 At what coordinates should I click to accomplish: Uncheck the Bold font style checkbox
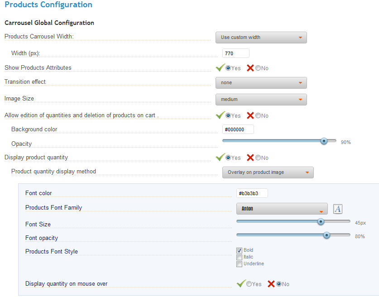(x=239, y=250)
